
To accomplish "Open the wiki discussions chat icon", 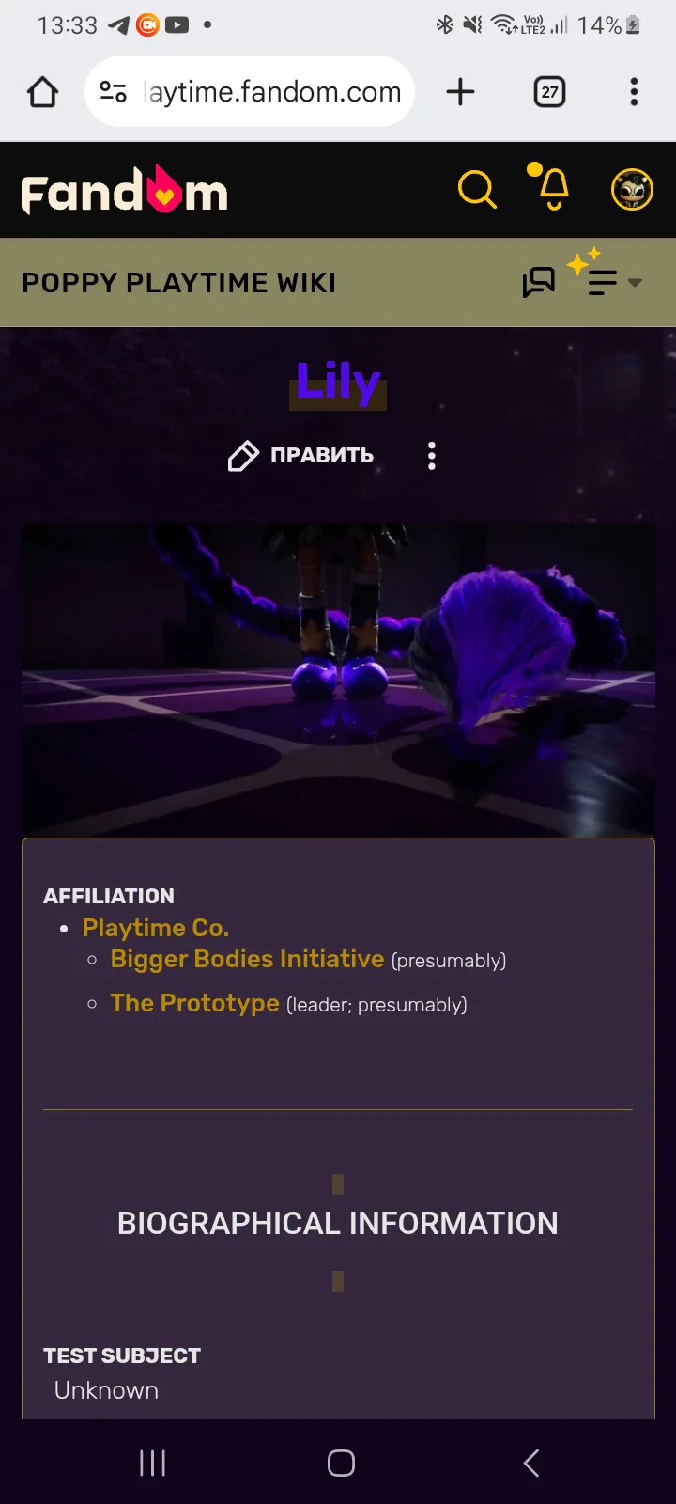I will click(x=539, y=282).
